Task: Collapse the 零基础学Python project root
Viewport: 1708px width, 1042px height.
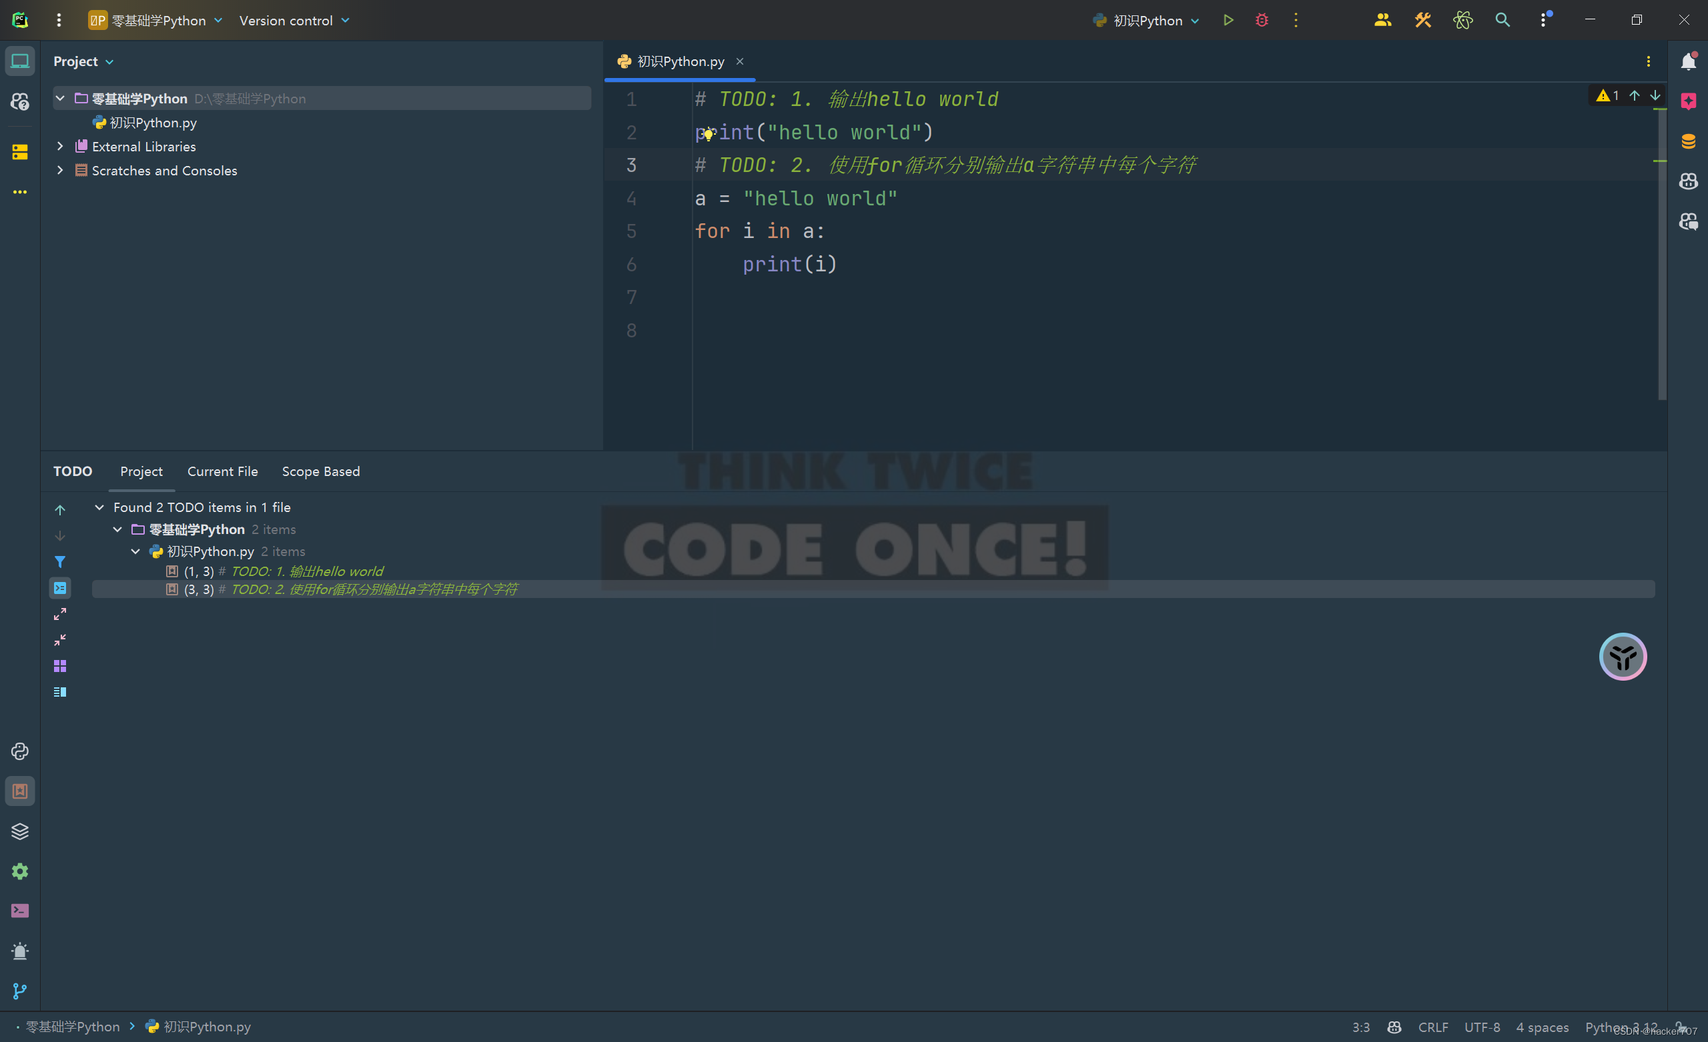Action: 60,99
